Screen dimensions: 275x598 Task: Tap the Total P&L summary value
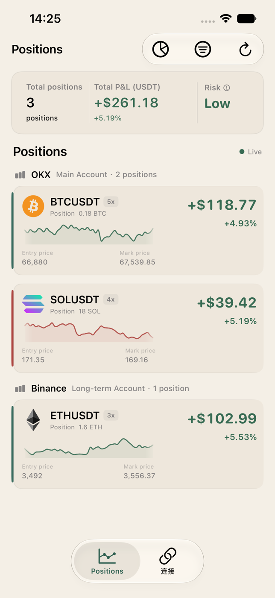click(x=126, y=103)
